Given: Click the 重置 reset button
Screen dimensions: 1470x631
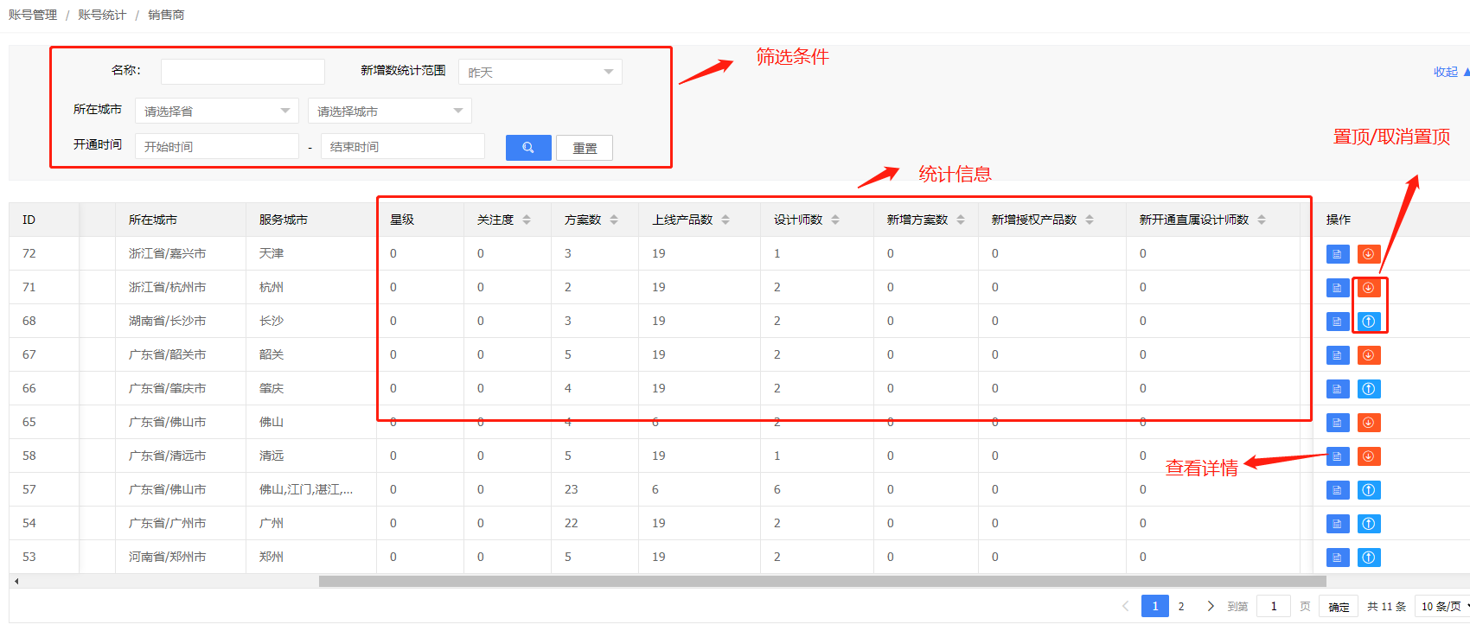Looking at the screenshot, I should coord(585,148).
